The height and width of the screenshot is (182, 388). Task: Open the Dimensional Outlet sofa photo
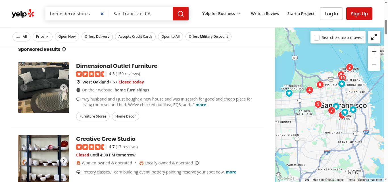coord(44,87)
